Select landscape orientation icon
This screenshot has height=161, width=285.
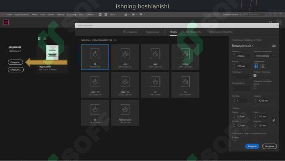[263, 66]
